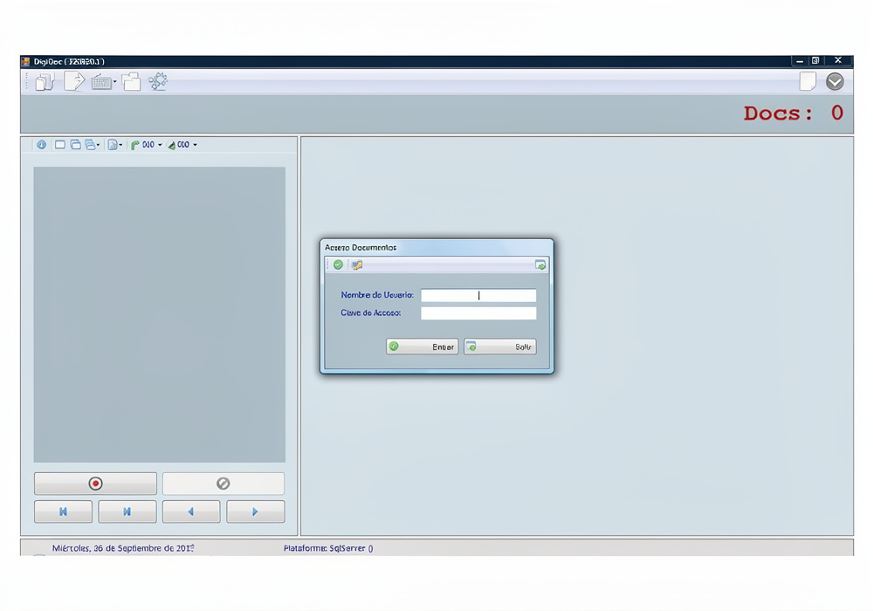Image resolution: width=873 pixels, height=611 pixels.
Task: Click the red 'Docs: 0' counter
Action: (x=794, y=113)
